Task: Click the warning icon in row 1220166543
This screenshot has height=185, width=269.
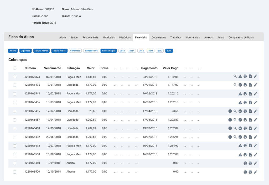Action: pyautogui.click(x=240, y=94)
